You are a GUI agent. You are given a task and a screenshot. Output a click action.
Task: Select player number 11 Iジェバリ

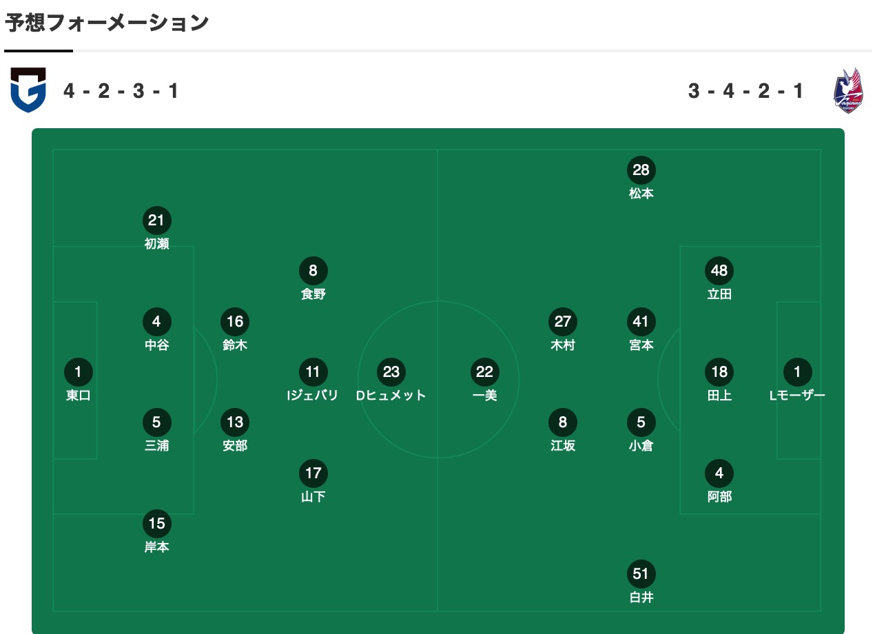313,372
